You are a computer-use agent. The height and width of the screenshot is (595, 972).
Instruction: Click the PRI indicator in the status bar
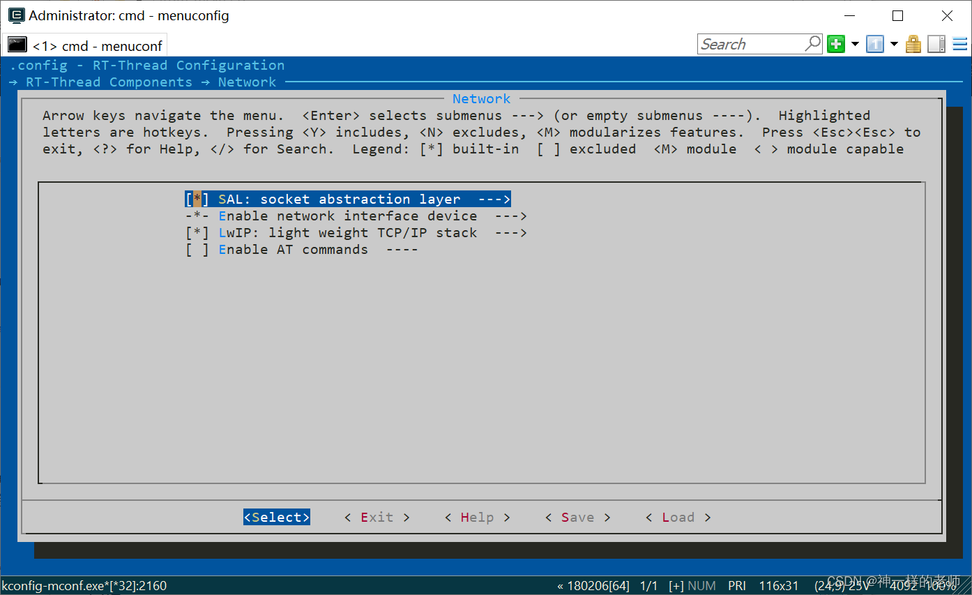(x=737, y=586)
